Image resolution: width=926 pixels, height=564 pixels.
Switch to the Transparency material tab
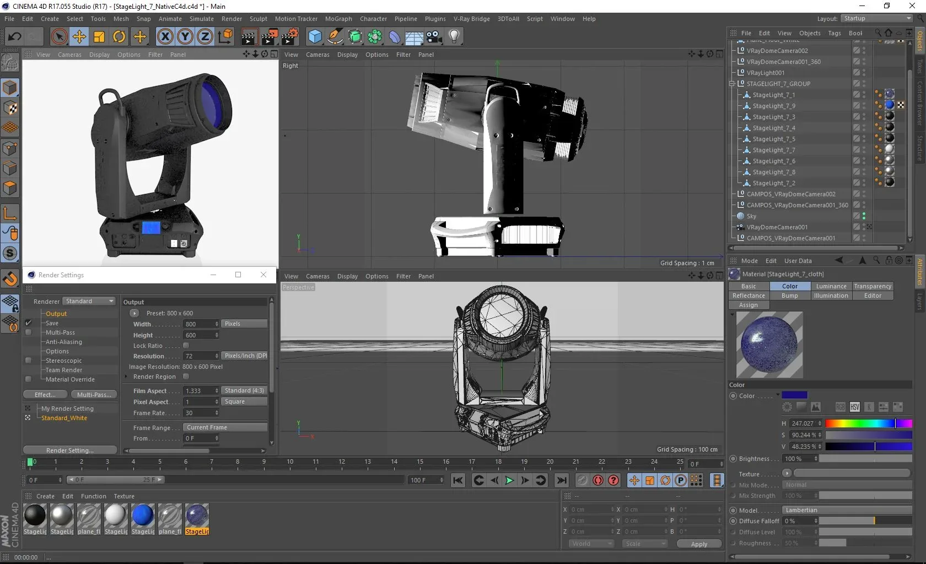[x=873, y=286]
